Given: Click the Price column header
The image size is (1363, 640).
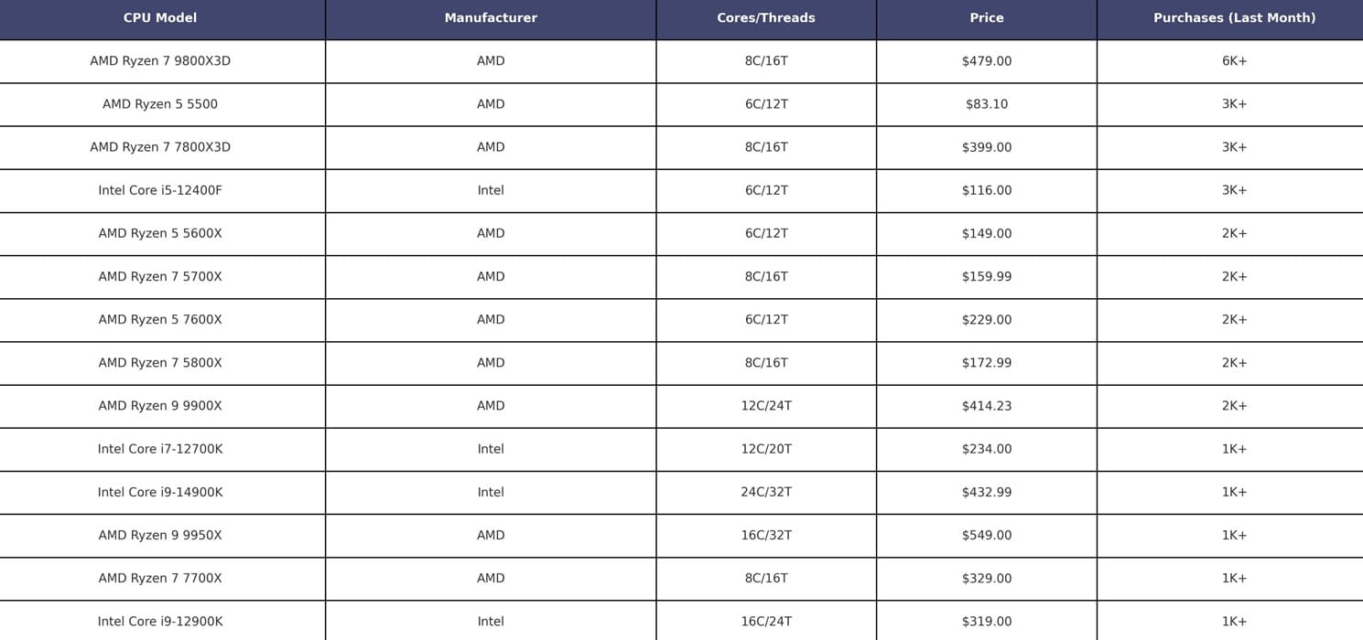Looking at the screenshot, I should click(987, 18).
